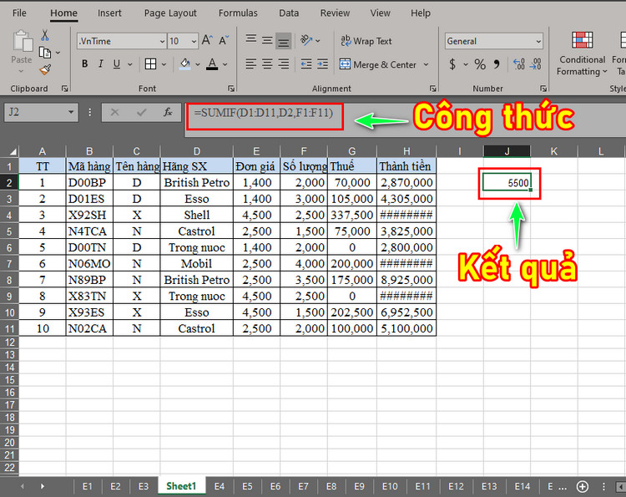
Task: Select Top Align icon
Action: click(x=251, y=39)
